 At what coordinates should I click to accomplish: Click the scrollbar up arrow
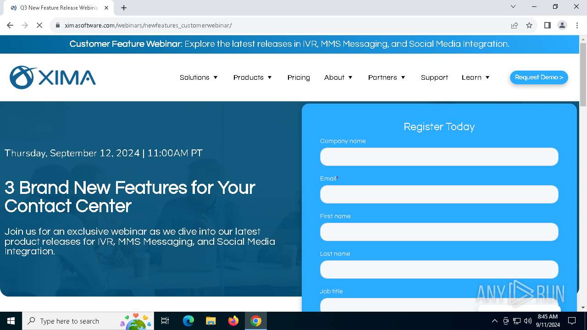click(583, 39)
